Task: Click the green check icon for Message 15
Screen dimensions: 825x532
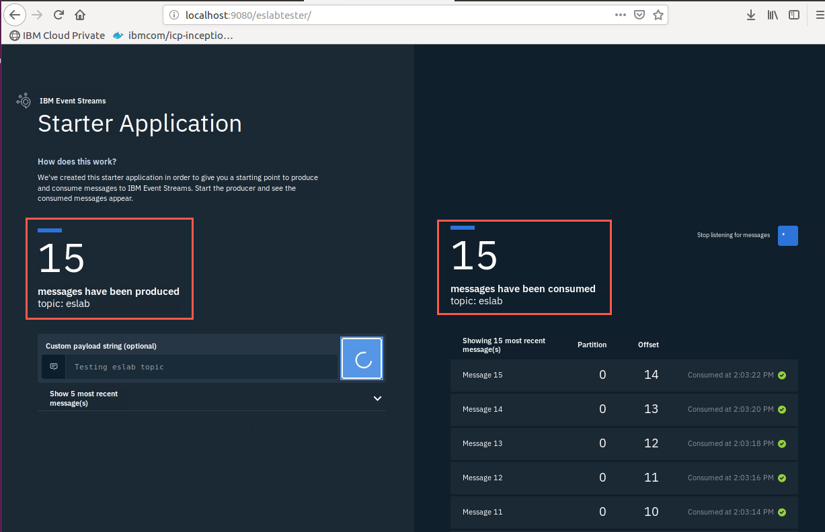Action: [782, 375]
